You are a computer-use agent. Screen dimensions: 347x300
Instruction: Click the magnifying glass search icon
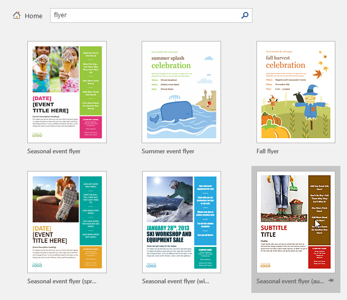[x=245, y=15]
